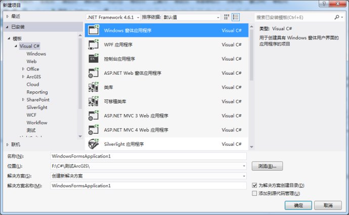Click the template list scrollbar down arrow
This screenshot has height=215, width=349.
tap(251, 147)
